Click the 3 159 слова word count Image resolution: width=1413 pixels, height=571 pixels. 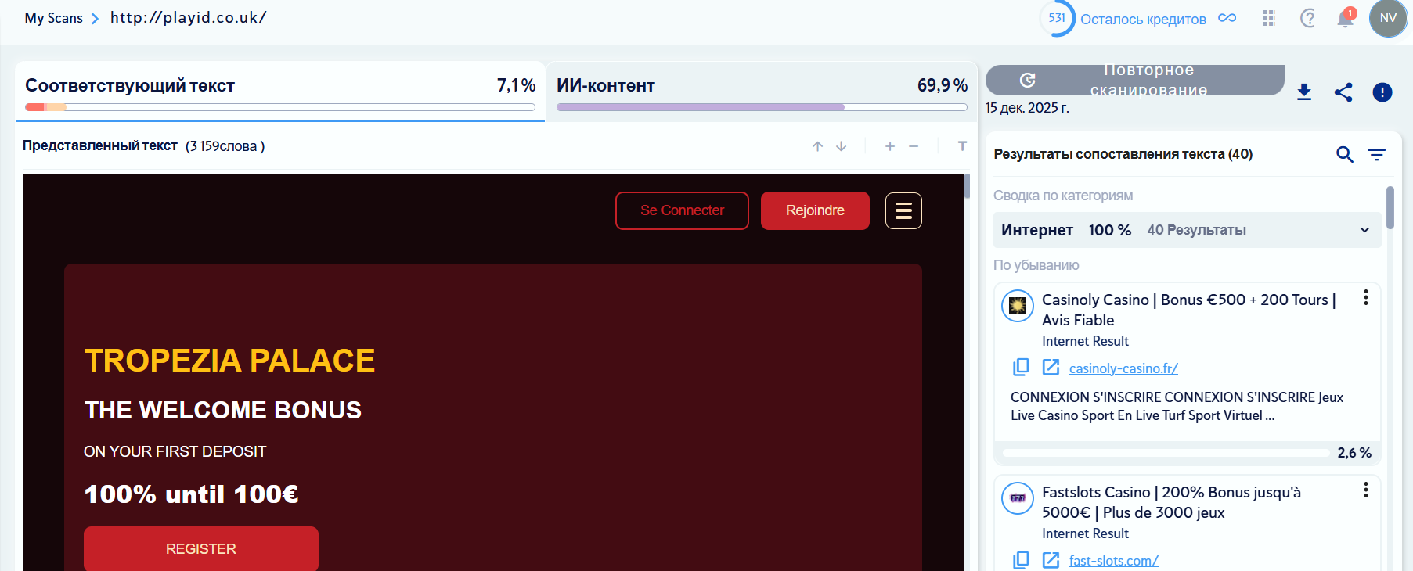(x=225, y=146)
